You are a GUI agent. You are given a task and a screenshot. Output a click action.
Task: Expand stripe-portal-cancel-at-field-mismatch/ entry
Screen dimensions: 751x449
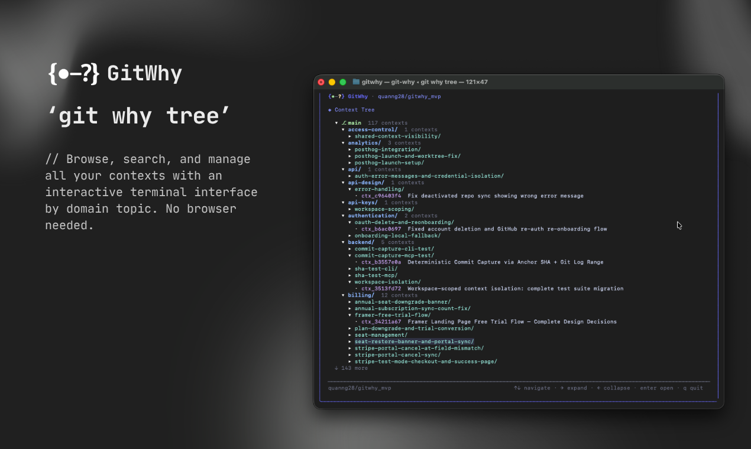(x=416, y=348)
